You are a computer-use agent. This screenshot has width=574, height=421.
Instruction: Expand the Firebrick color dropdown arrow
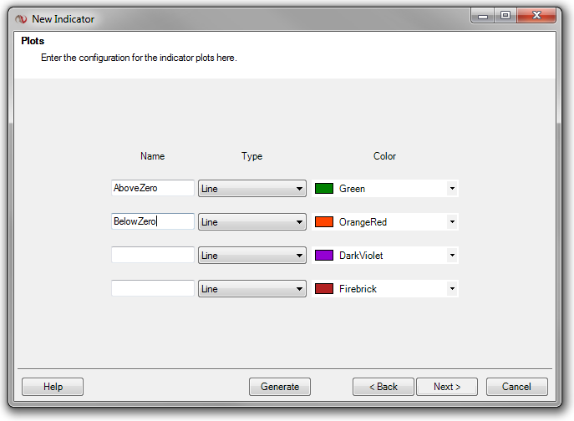point(452,288)
